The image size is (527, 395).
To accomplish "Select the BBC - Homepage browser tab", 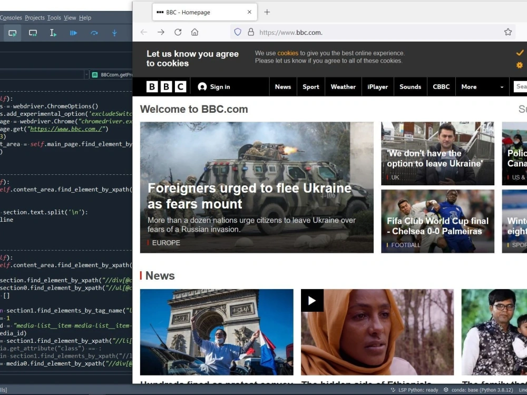I will (204, 12).
